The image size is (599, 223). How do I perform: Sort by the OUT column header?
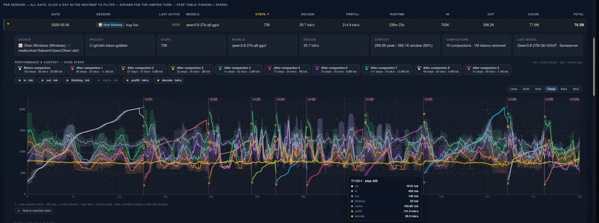[x=491, y=14]
